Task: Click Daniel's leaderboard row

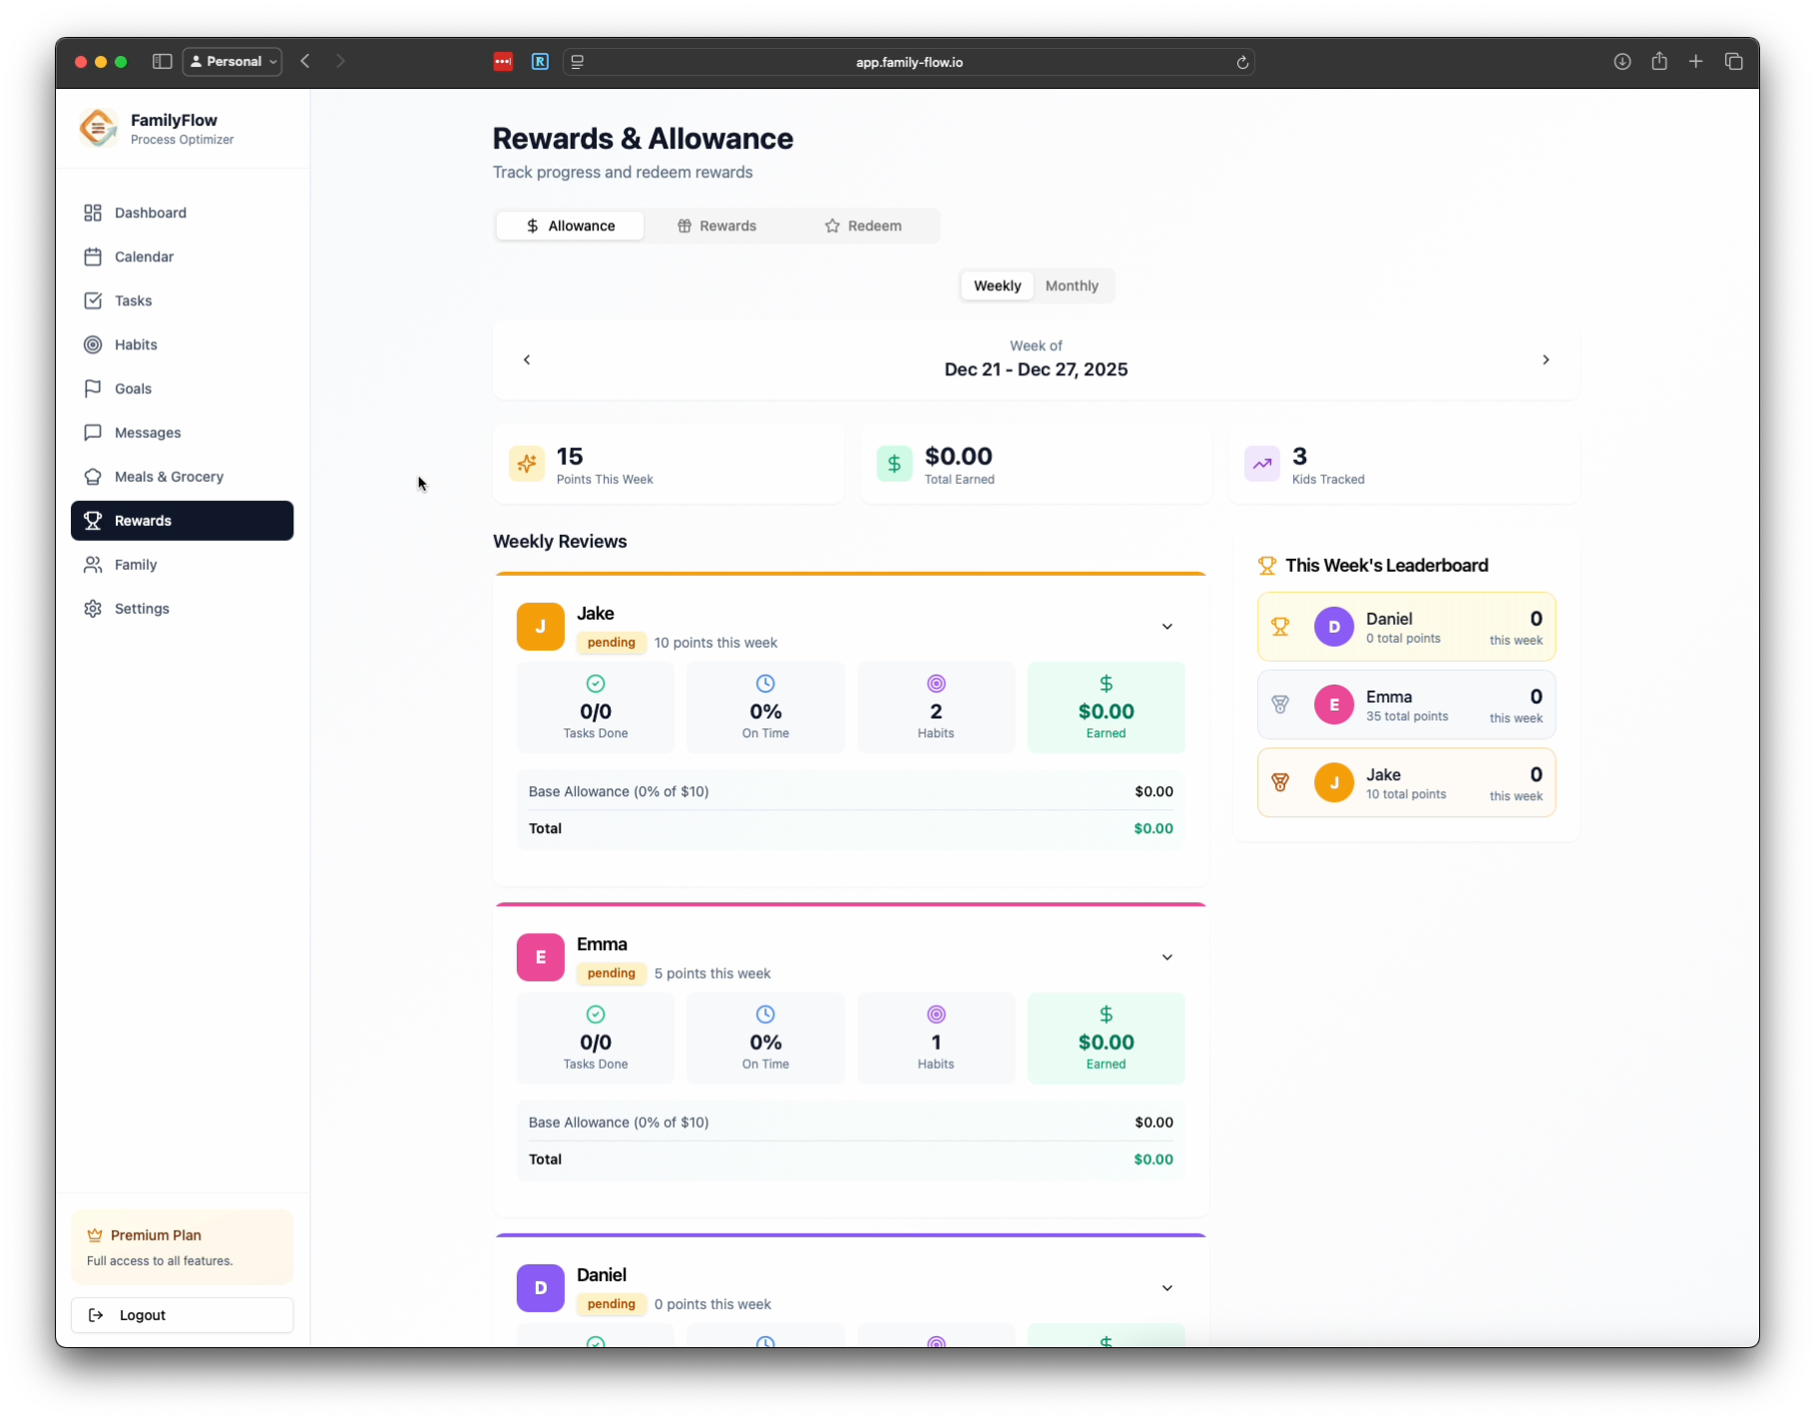Action: [1406, 627]
